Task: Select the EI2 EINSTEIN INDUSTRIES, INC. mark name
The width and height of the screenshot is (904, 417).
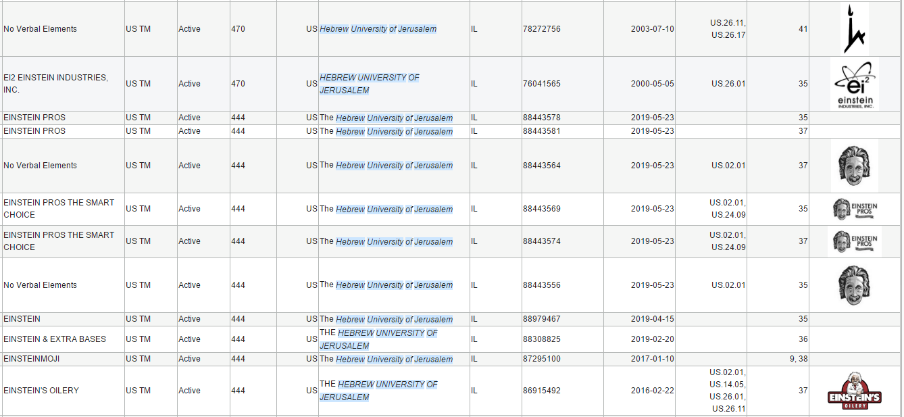Action: 55,84
